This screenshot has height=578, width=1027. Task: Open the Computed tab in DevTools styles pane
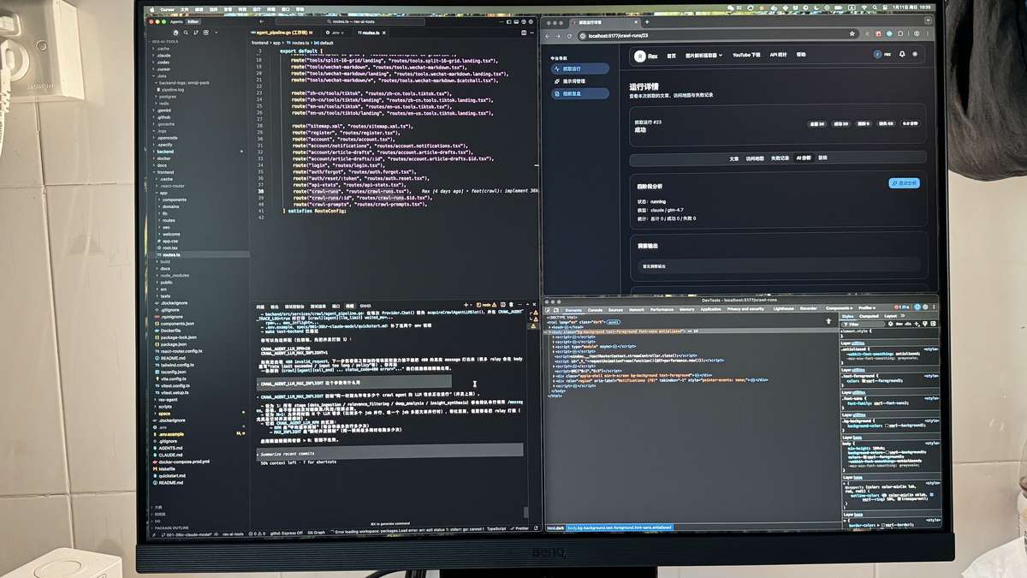click(869, 316)
